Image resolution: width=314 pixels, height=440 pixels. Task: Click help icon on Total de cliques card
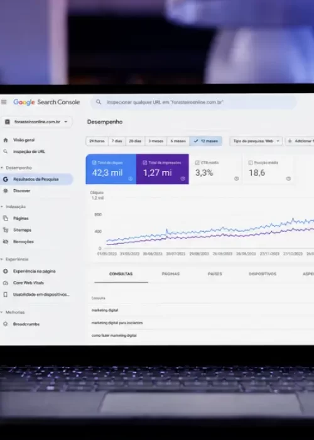[131, 179]
